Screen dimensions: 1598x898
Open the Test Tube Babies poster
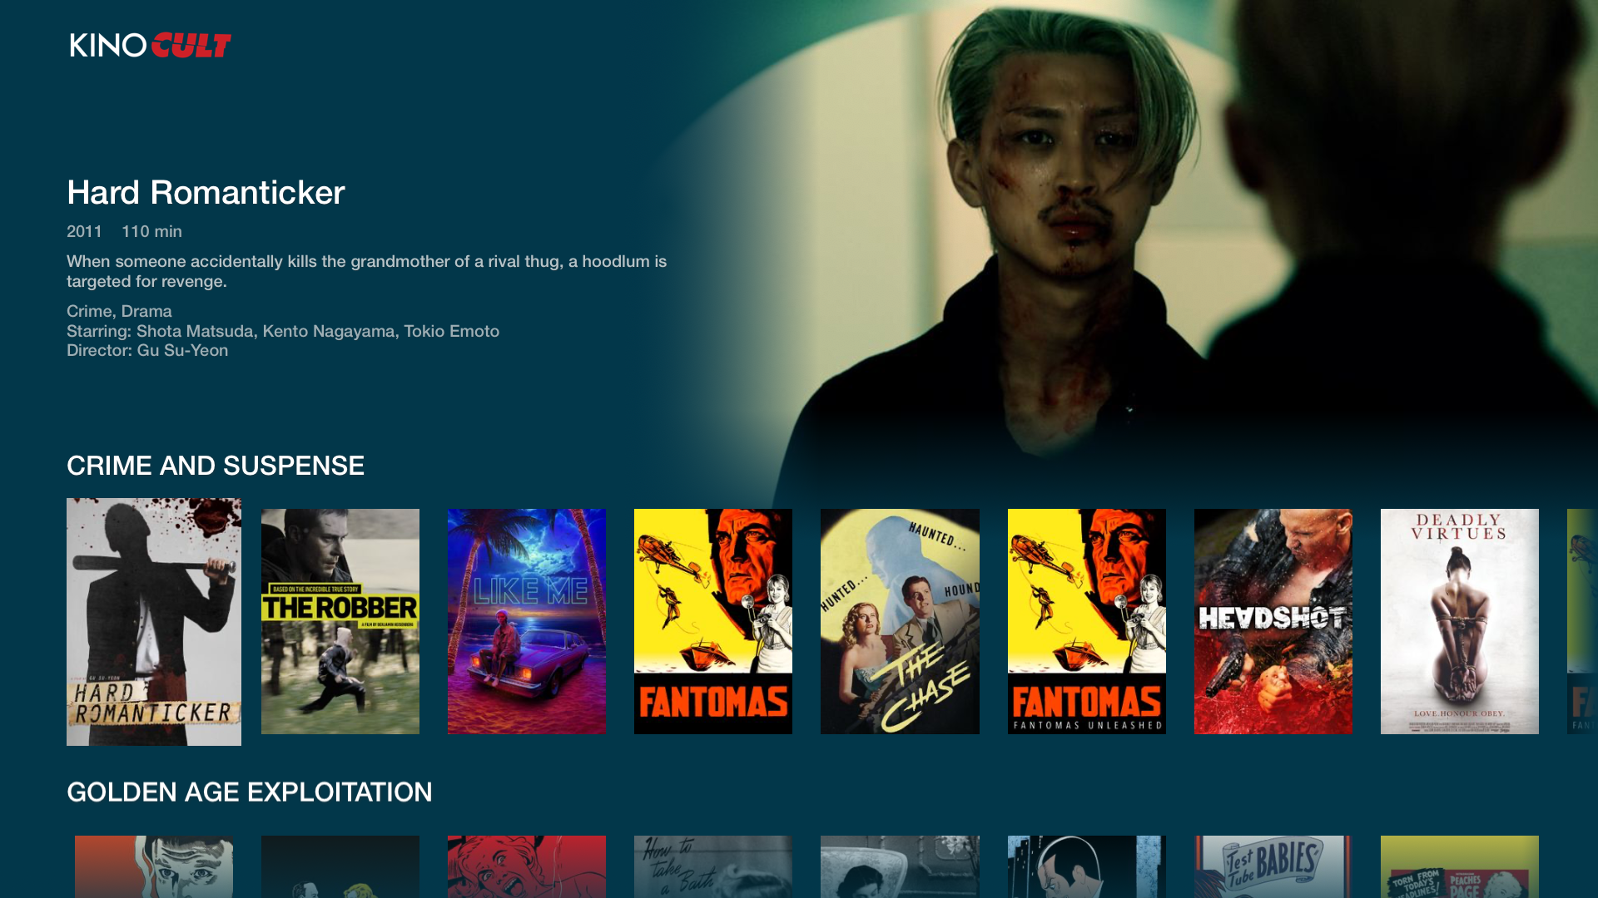point(1273,866)
